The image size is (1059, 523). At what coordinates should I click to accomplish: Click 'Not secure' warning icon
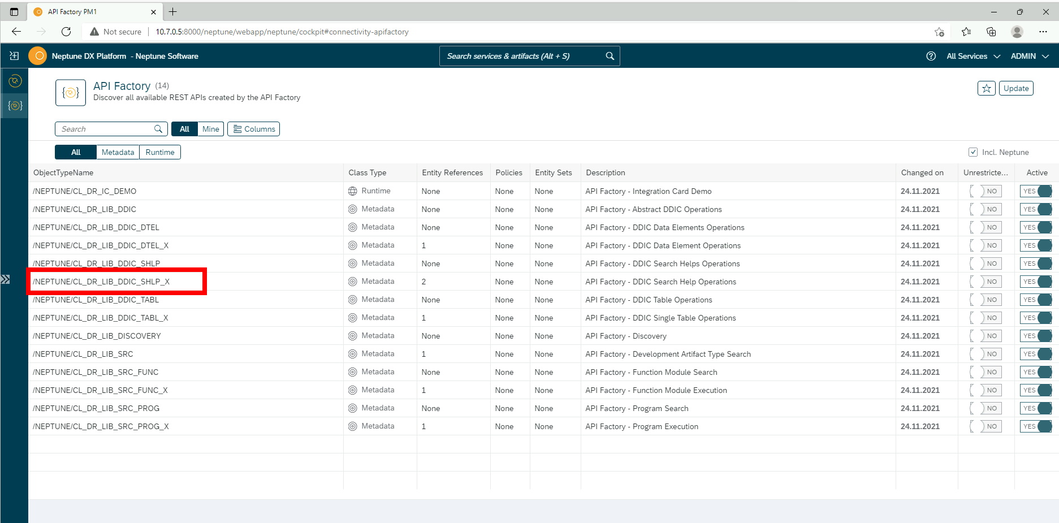tap(94, 32)
